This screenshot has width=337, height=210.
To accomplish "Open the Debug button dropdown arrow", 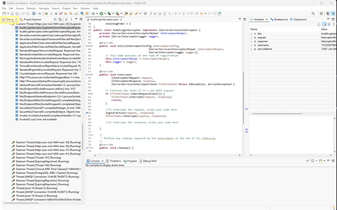I will tap(97, 14).
